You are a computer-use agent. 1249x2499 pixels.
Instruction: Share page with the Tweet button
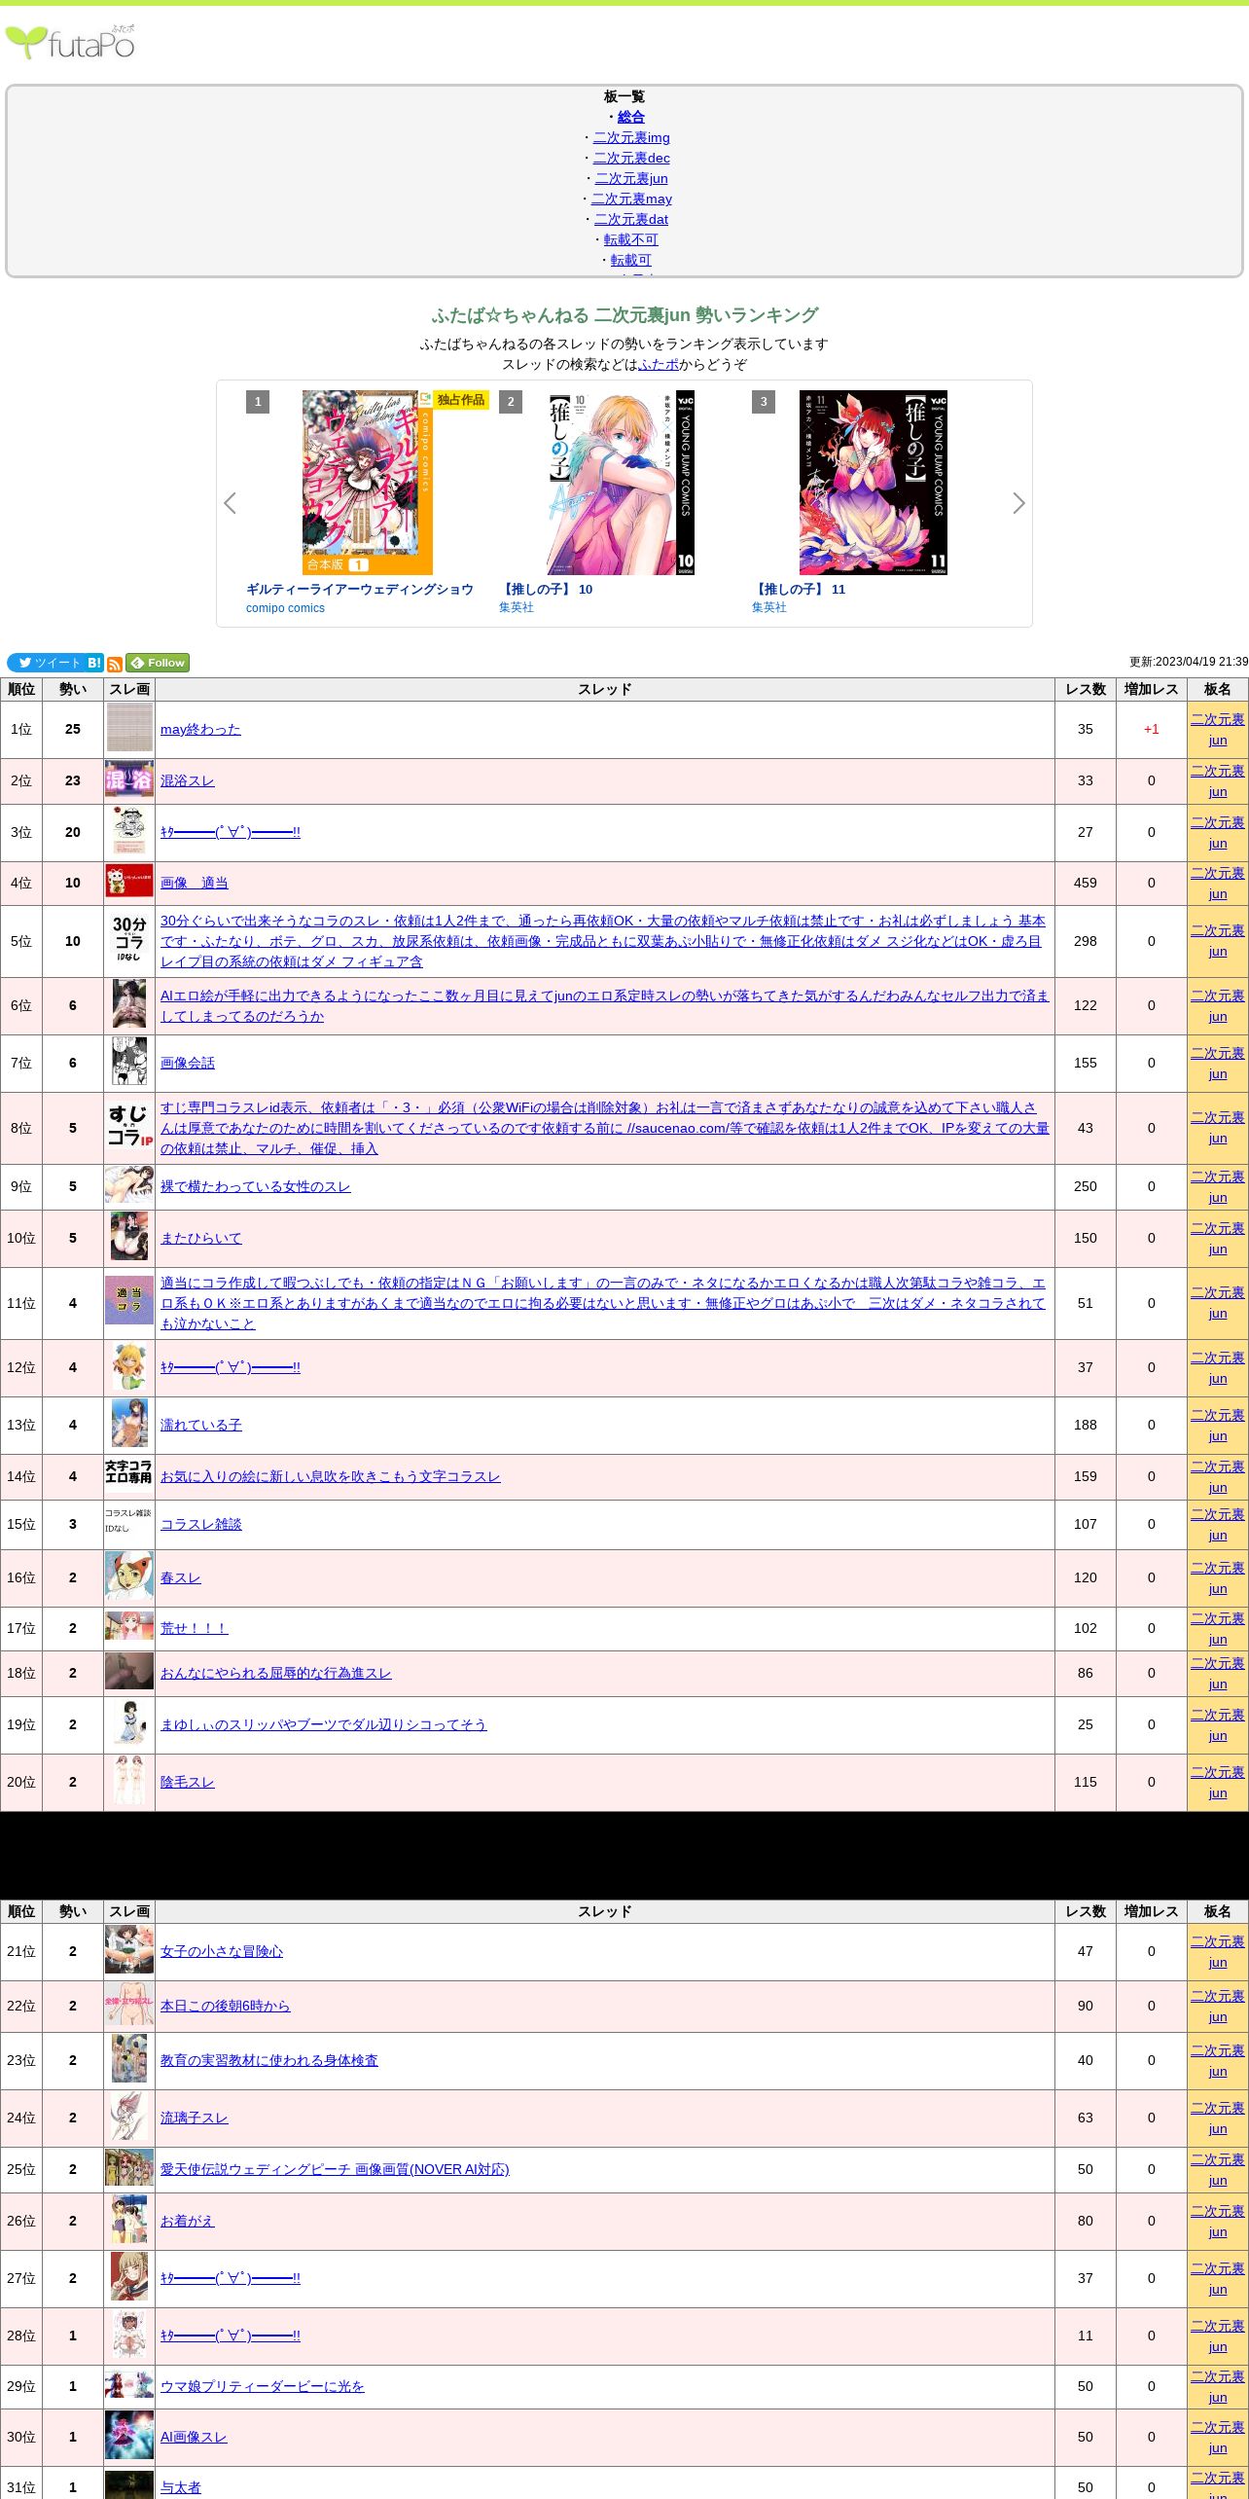point(46,663)
